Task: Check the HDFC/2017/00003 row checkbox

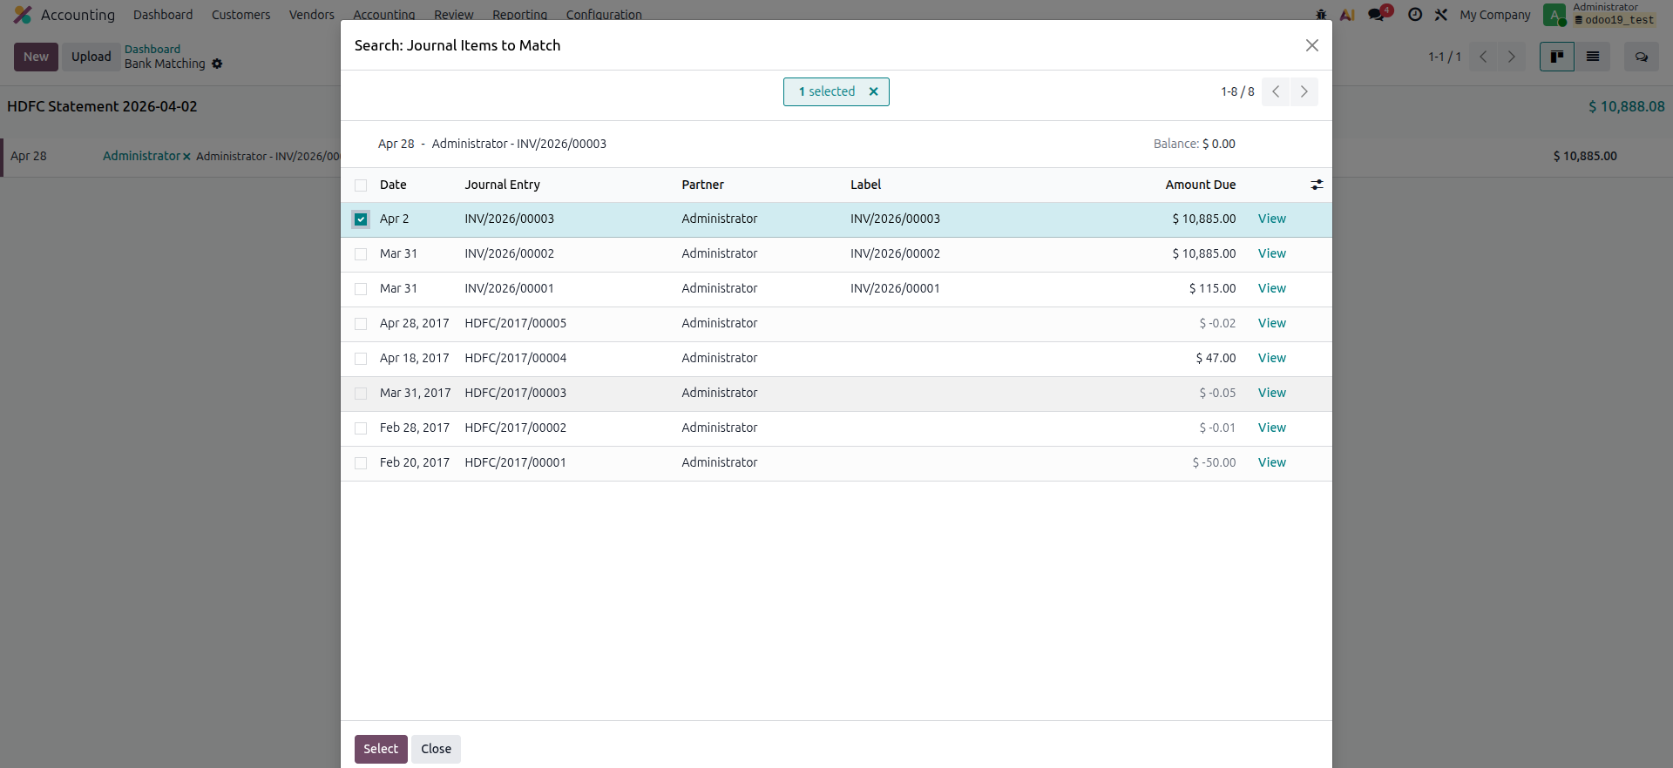Action: [361, 394]
